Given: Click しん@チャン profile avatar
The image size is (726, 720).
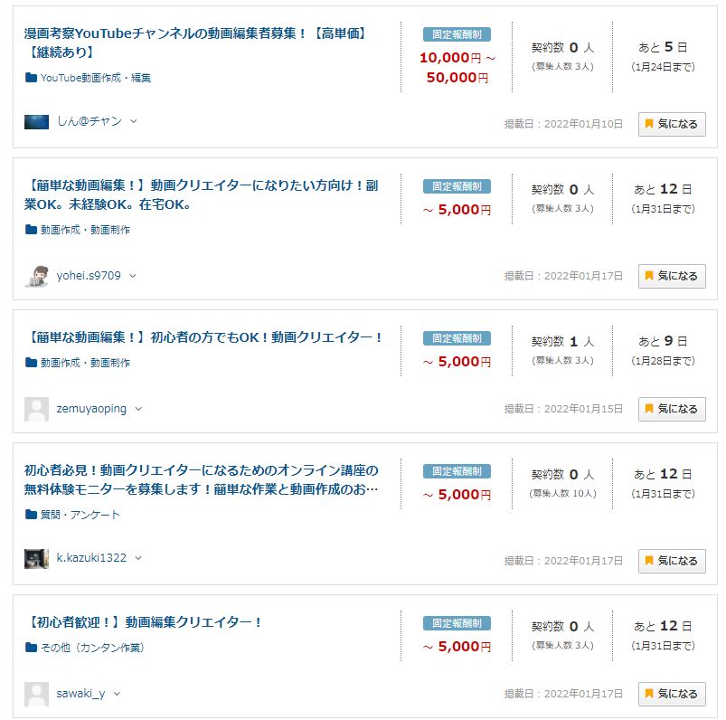Looking at the screenshot, I should point(36,122).
